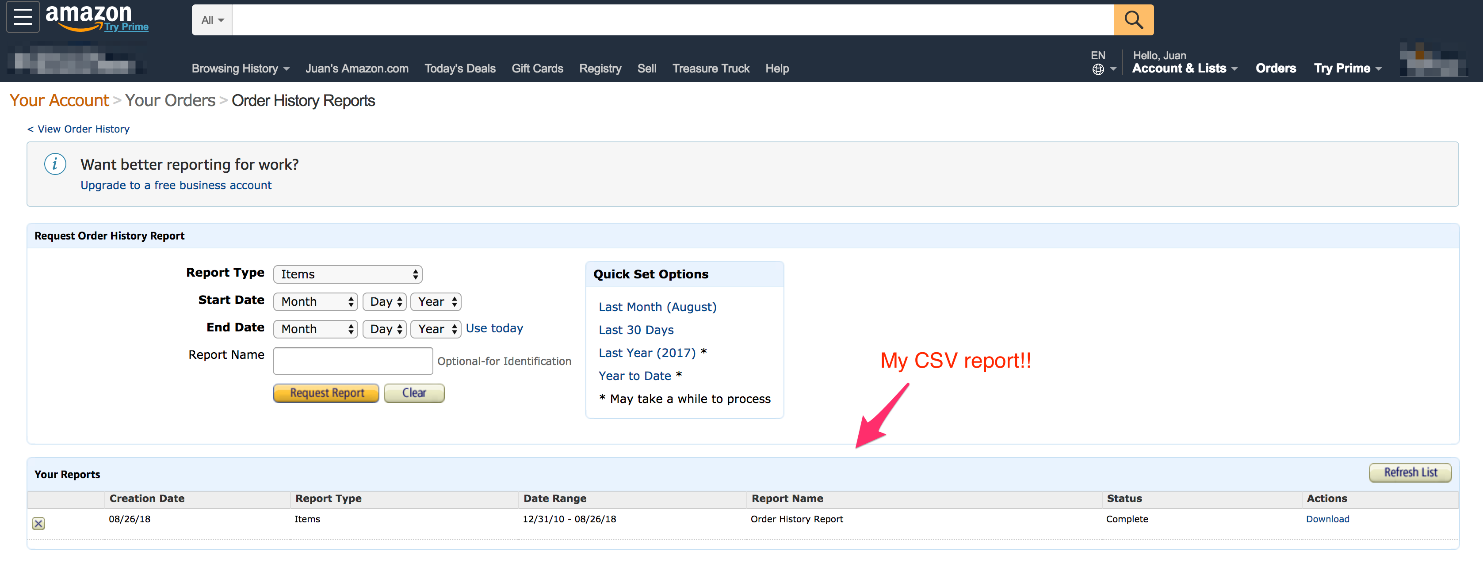1483x578 pixels.
Task: Open the End Date Day dropdown
Action: [x=385, y=330]
